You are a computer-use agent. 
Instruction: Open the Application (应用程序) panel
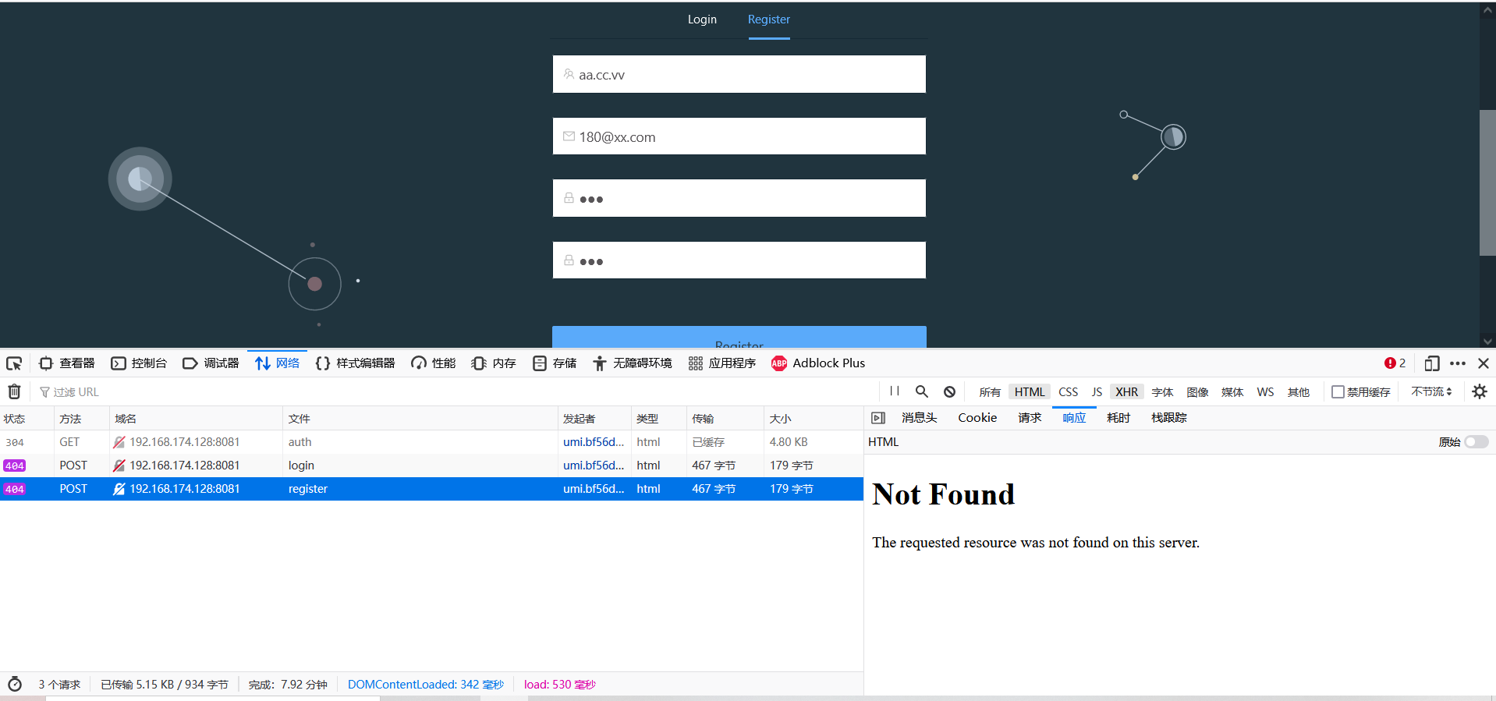pos(722,363)
